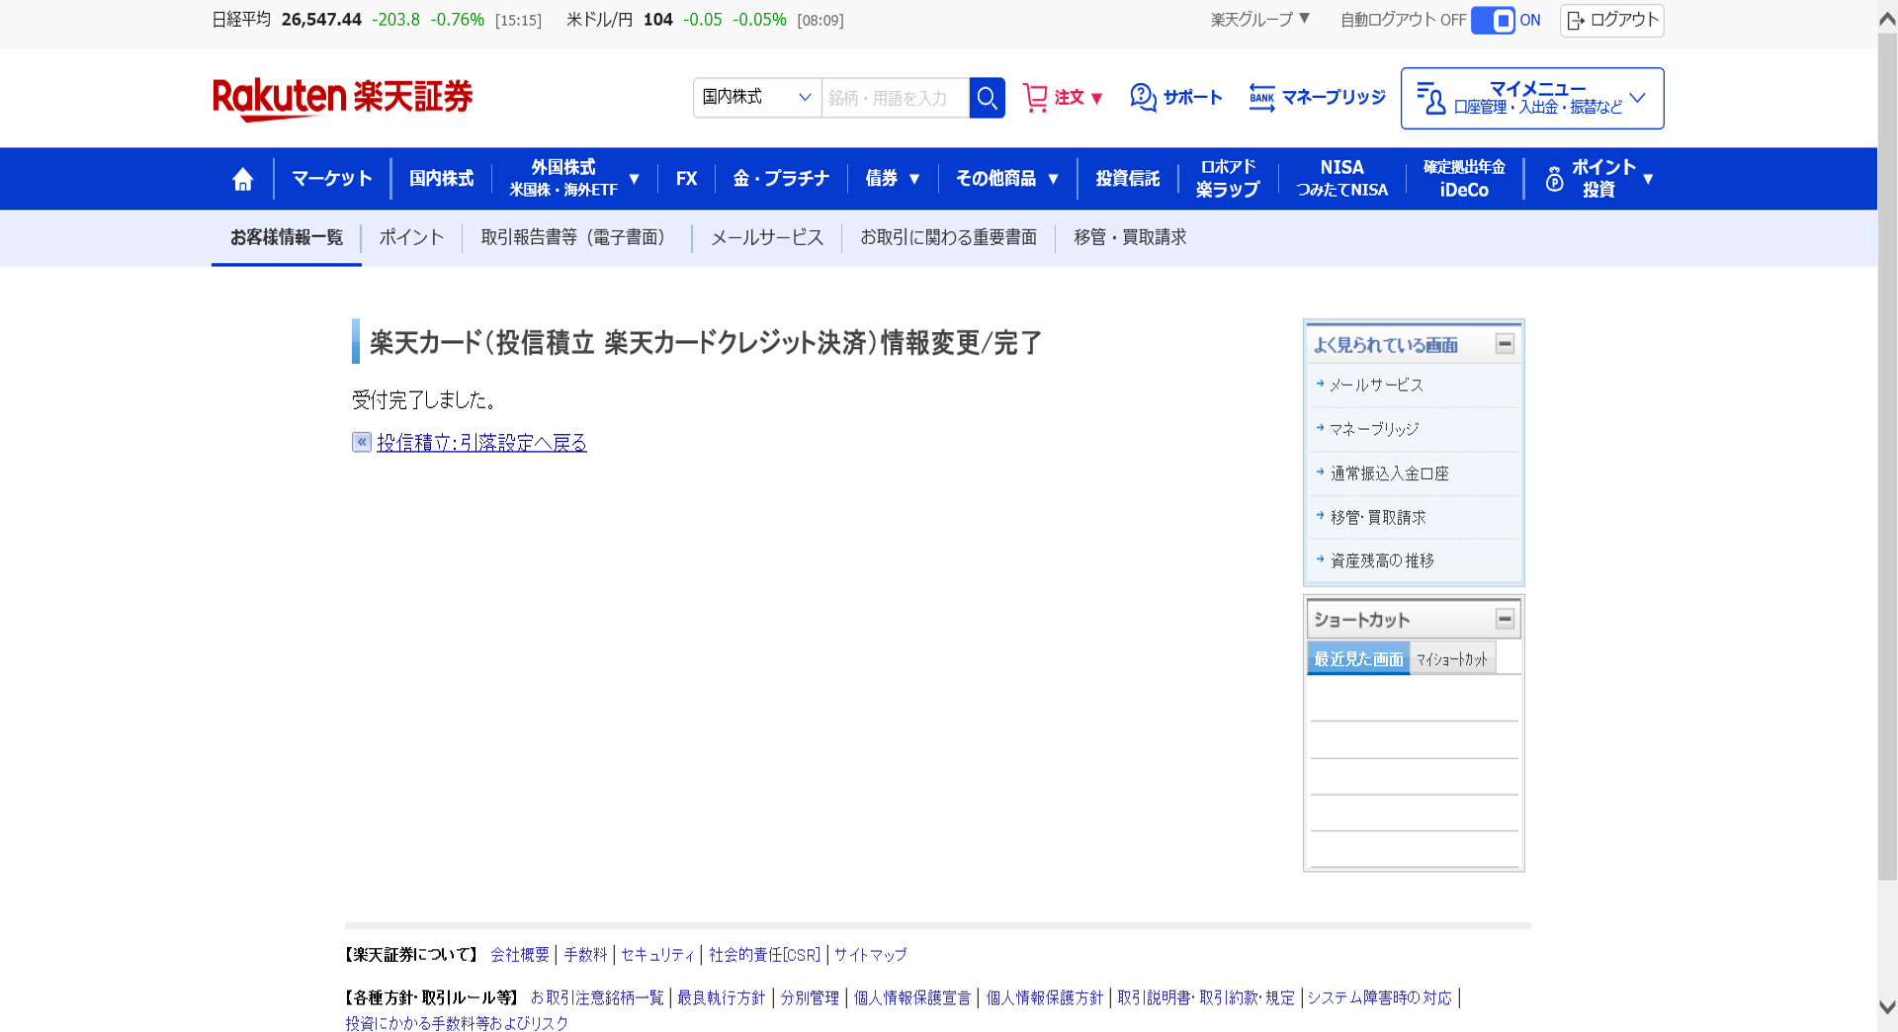Click the 銘柄・用語を入力 search field
The image size is (1898, 1032).
tap(894, 98)
